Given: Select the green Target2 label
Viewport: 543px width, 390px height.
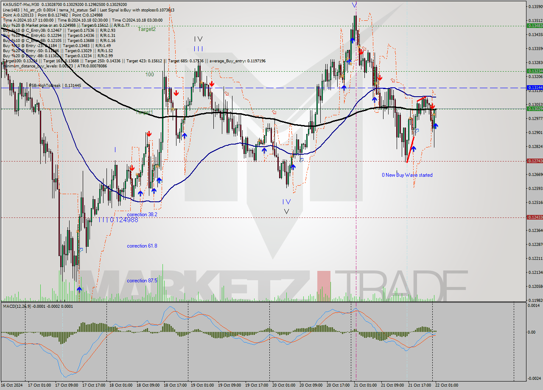Looking at the screenshot, I should pyautogui.click(x=146, y=29).
